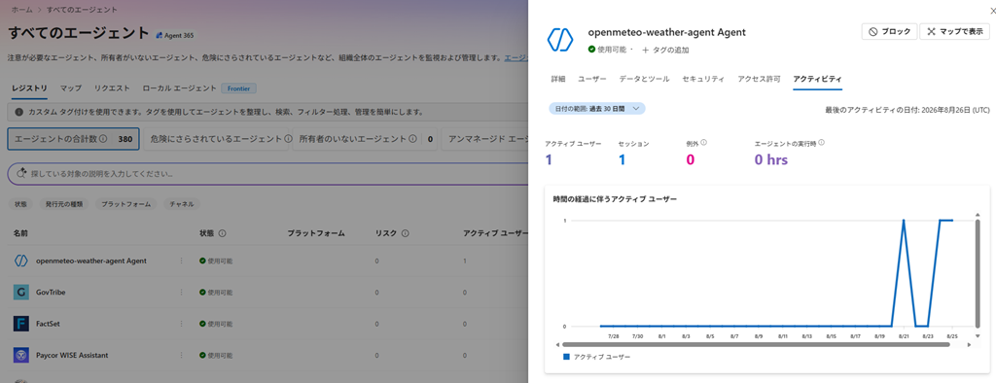Select the 危険にさらされているエージェント card

tap(217, 138)
